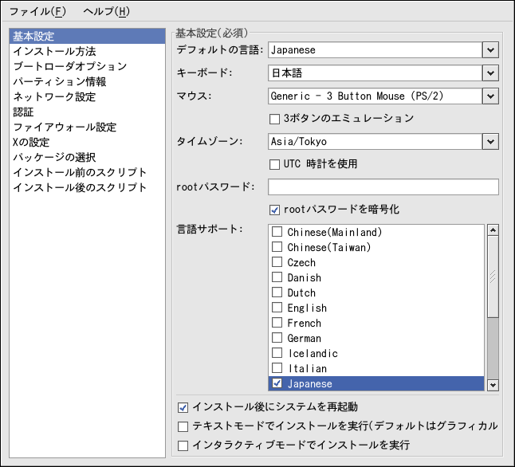515x467 pixels.
Task: Open the ヘルプ(H) menu
Action: pyautogui.click(x=106, y=11)
